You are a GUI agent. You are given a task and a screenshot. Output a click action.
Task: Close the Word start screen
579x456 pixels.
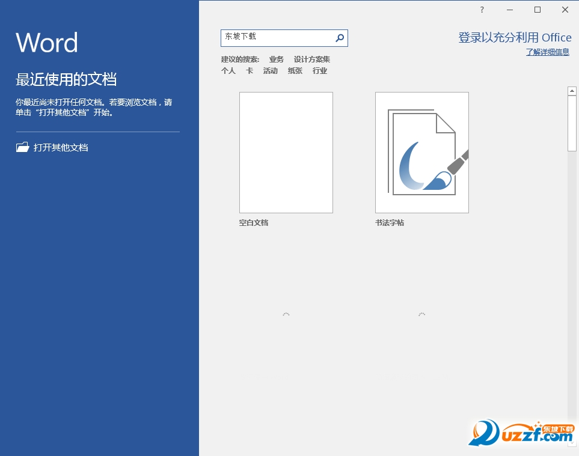pyautogui.click(x=565, y=10)
